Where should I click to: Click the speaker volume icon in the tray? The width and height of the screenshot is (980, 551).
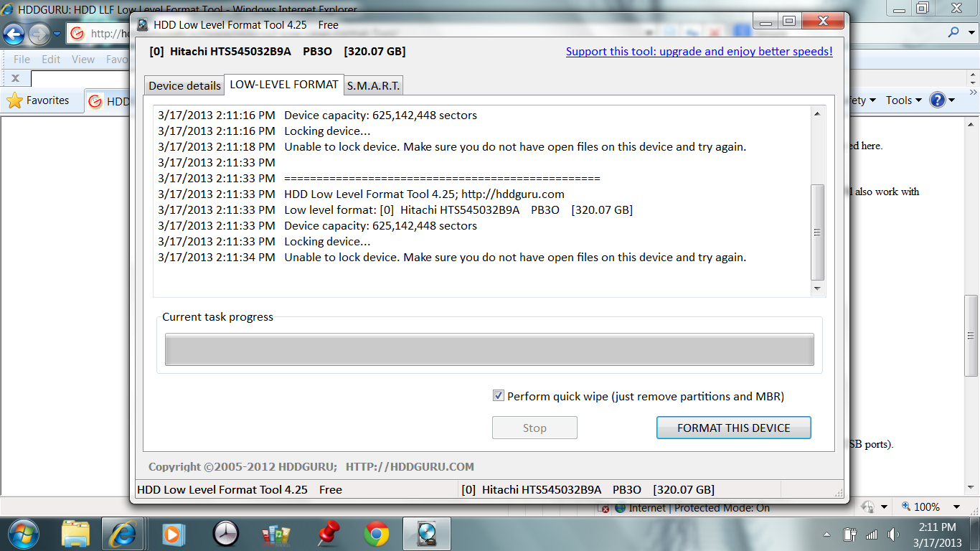point(893,534)
